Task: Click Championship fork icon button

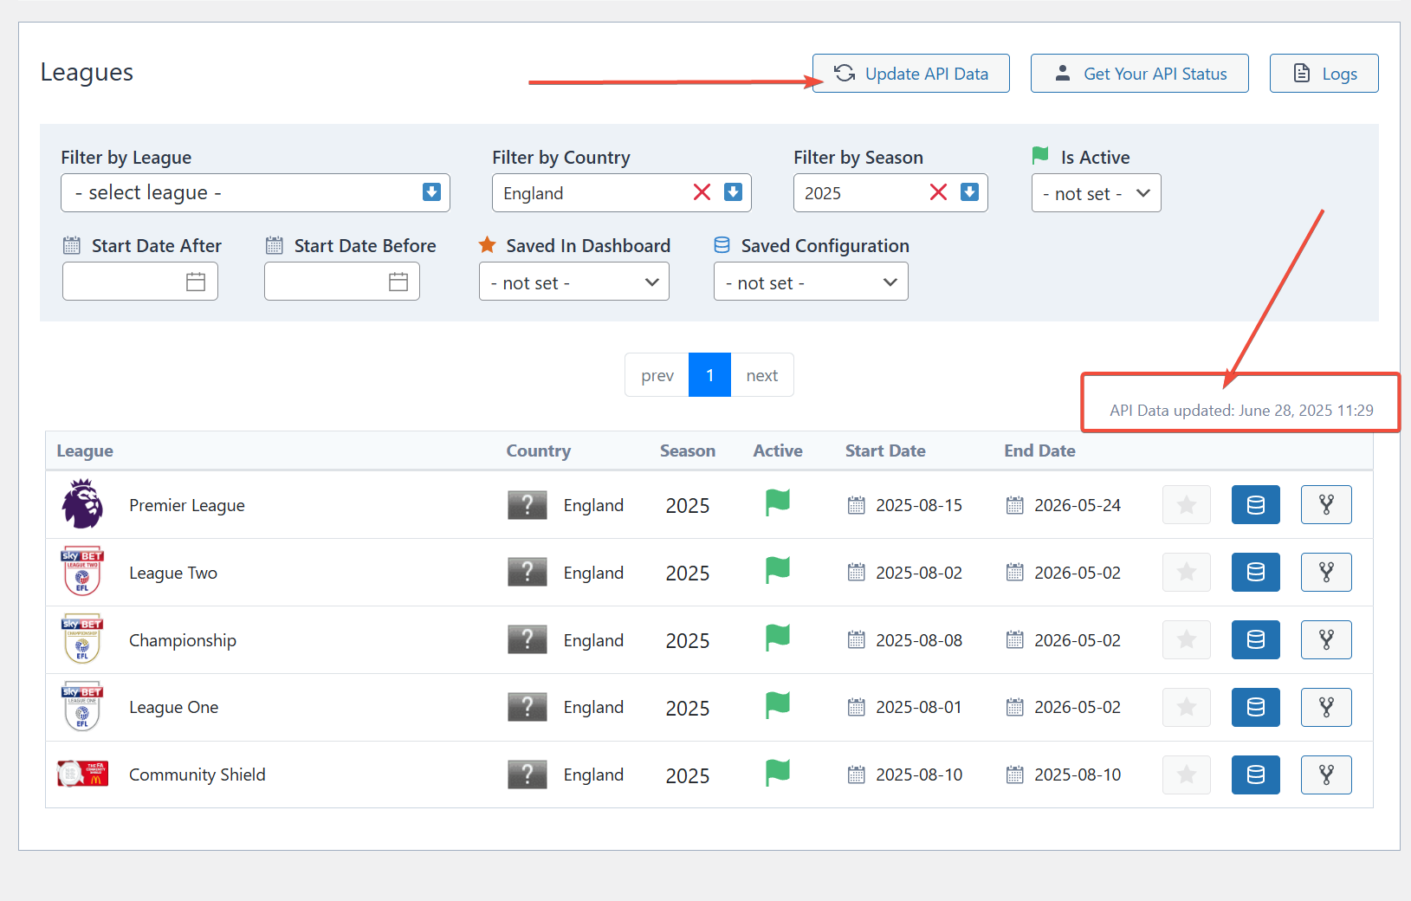Action: pyautogui.click(x=1326, y=639)
